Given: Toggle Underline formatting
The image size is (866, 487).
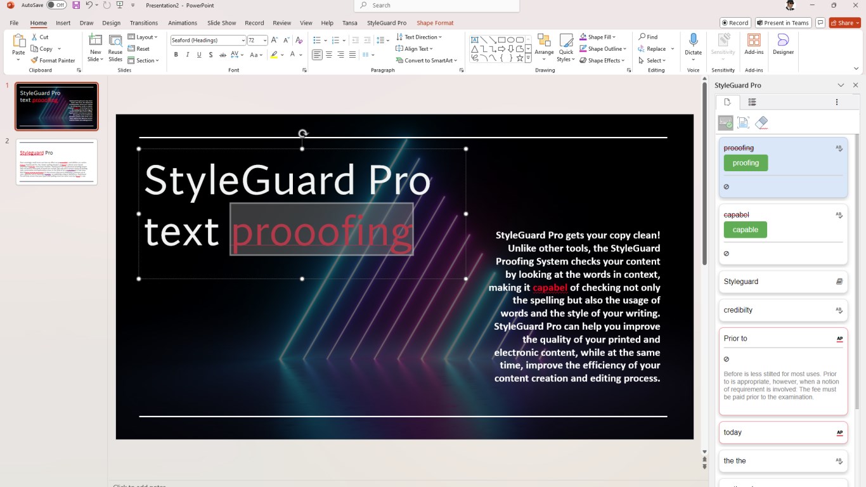Looking at the screenshot, I should pos(199,55).
